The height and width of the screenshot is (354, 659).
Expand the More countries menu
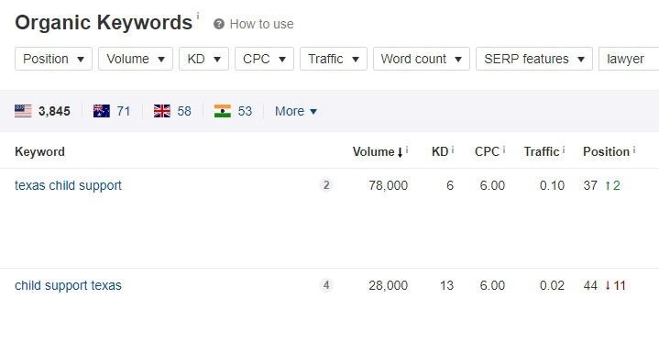[x=296, y=111]
